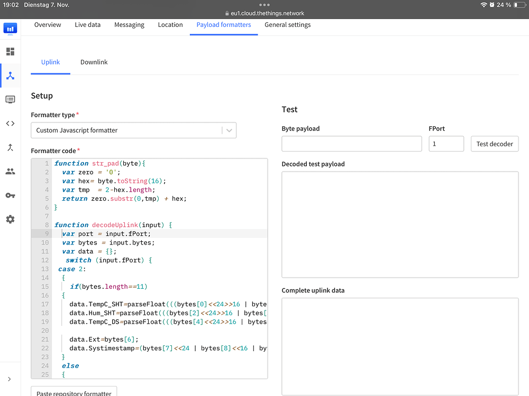Click the 'var bytes = input.bytes;' code line
Viewport: 529px width, 396px height.
click(x=108, y=242)
